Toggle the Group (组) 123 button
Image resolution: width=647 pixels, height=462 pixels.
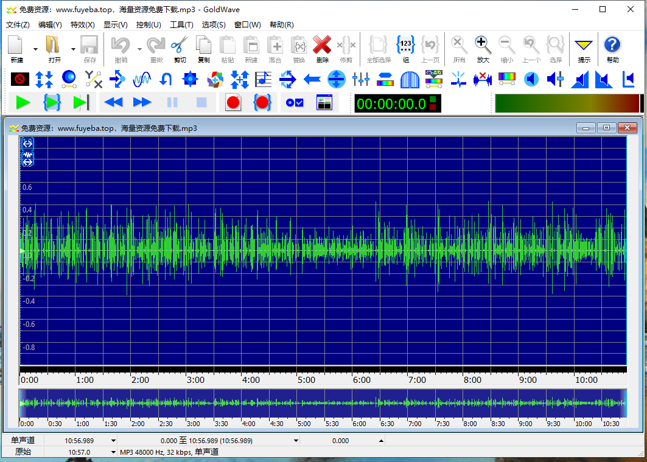click(x=405, y=46)
